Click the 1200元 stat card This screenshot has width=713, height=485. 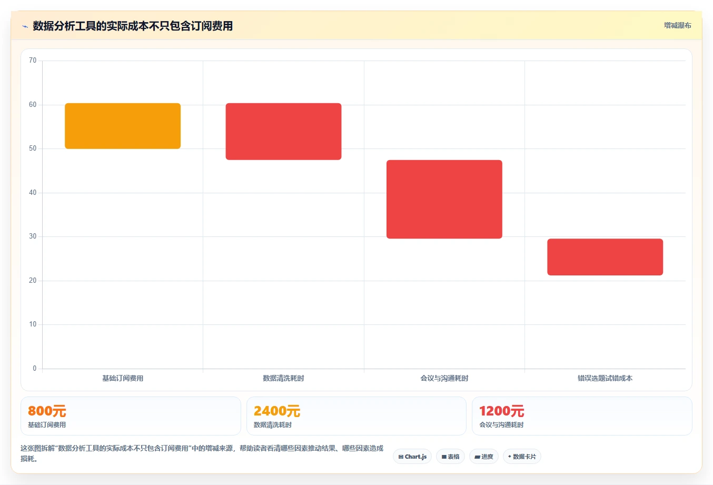coord(582,416)
